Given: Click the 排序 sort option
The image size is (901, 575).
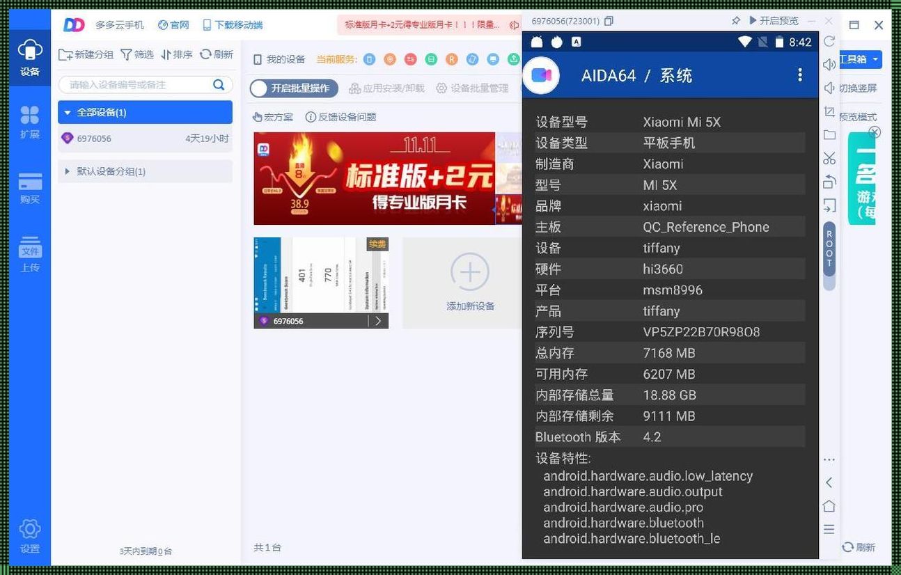Looking at the screenshot, I should coord(177,54).
